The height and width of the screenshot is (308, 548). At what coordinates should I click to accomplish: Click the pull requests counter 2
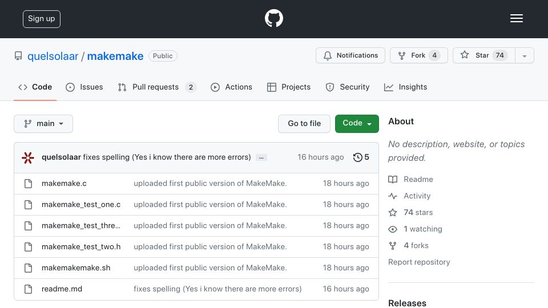[x=191, y=87]
